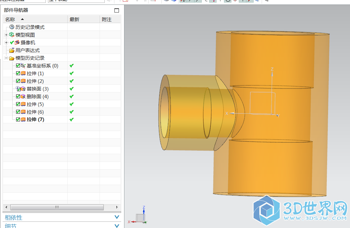Uncheck the 拉伸 (1) feature checkbox
The image size is (350, 228).
(18, 74)
